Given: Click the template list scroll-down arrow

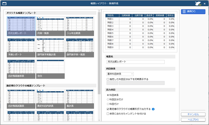Looking at the screenshot, I should pos(99,120).
